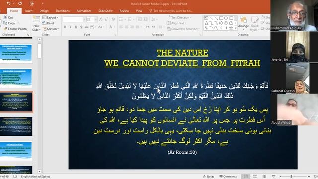Select the Down Arrow shape
The height and width of the screenshot is (179, 318).
pyautogui.click(x=226, y=23)
